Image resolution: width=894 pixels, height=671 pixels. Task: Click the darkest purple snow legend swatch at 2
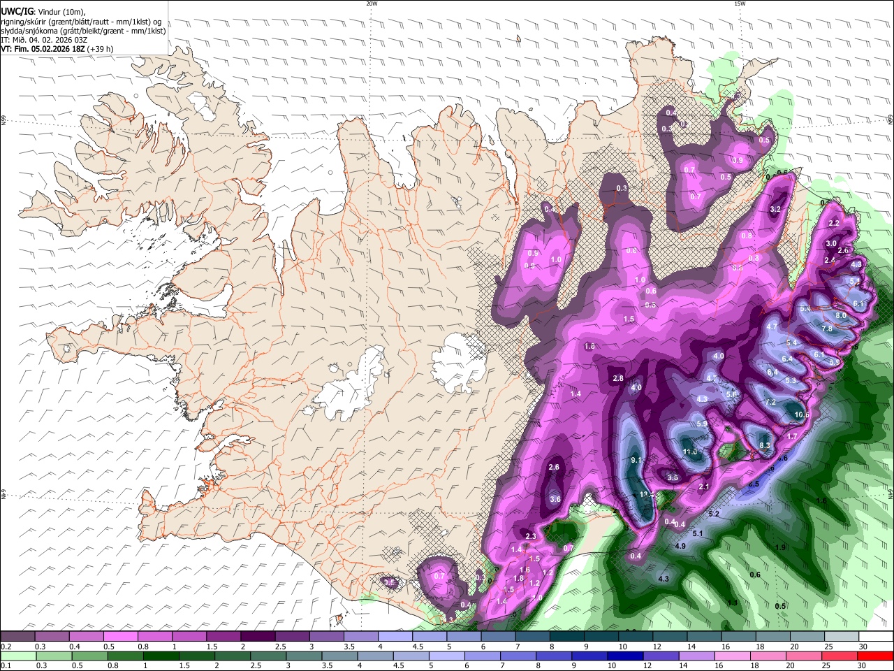pyautogui.click(x=257, y=637)
